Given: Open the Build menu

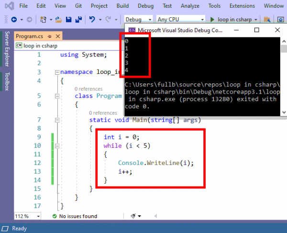Looking at the screenshot, I should click(x=122, y=6).
